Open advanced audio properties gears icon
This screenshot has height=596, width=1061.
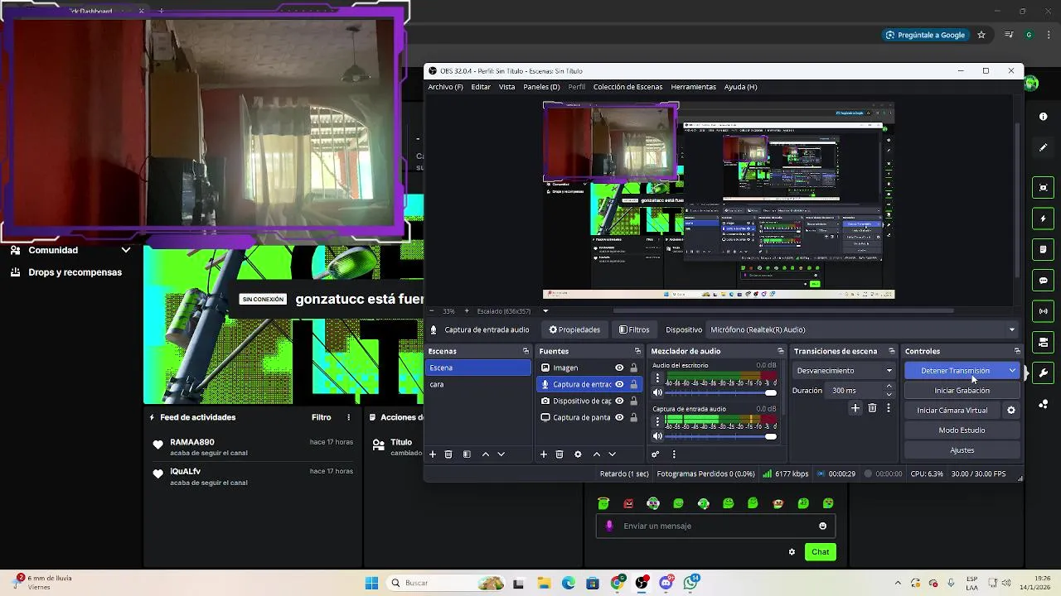coord(656,454)
